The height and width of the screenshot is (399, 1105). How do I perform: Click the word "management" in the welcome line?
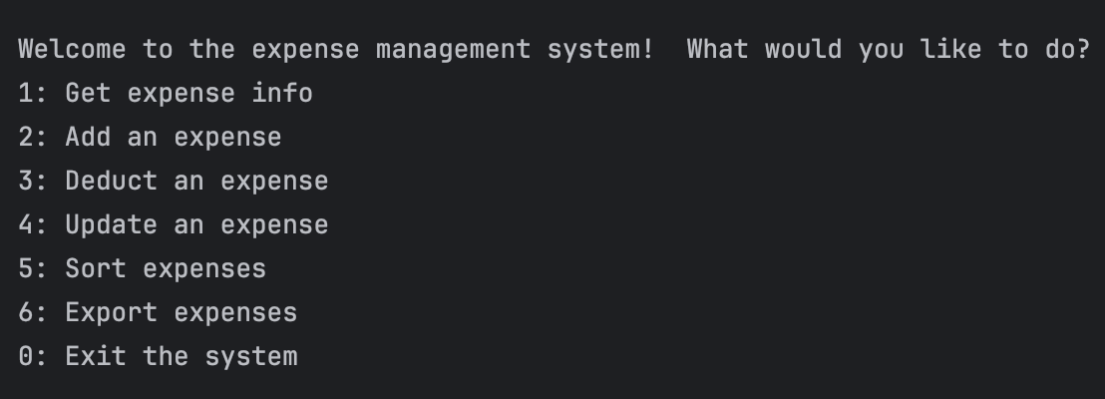click(454, 49)
